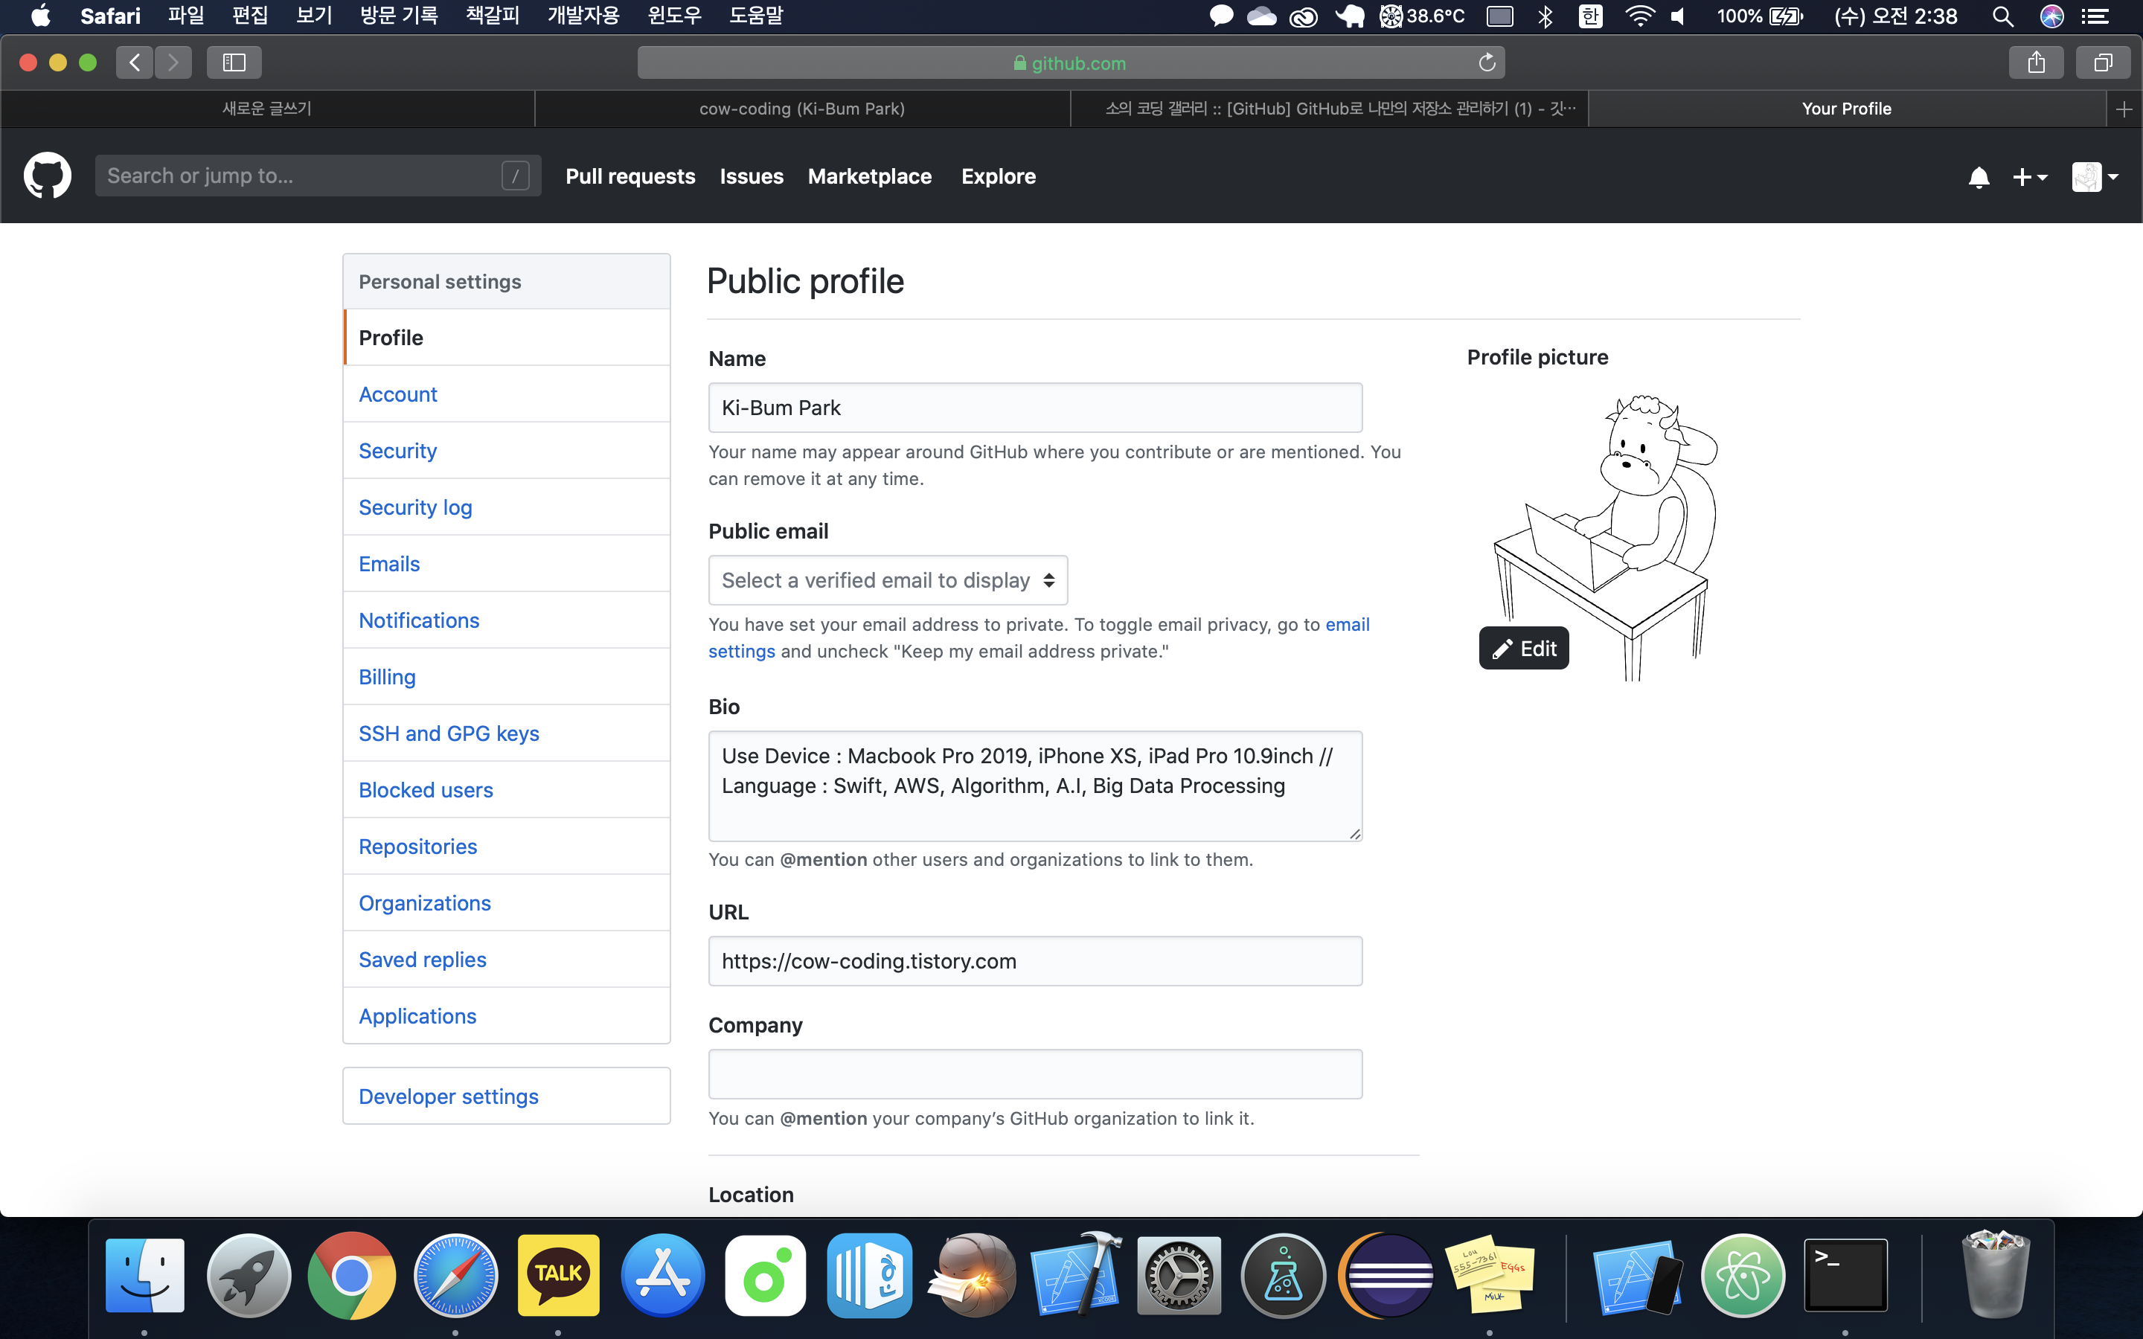
Task: Launch Terminal from the Dock
Action: [x=1845, y=1274]
